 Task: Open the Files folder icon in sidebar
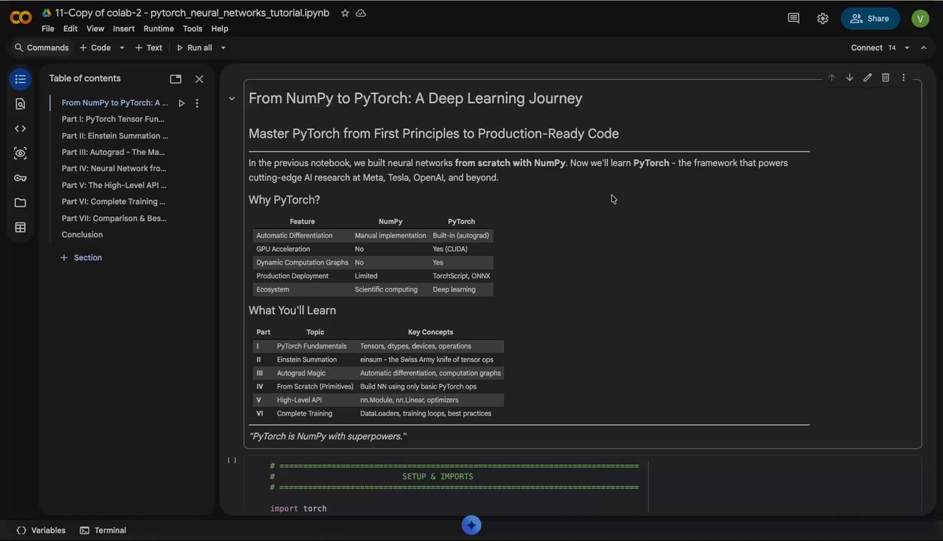20,203
